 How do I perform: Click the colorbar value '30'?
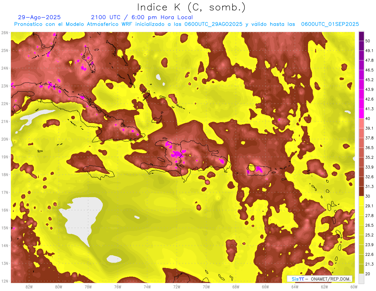368,196
